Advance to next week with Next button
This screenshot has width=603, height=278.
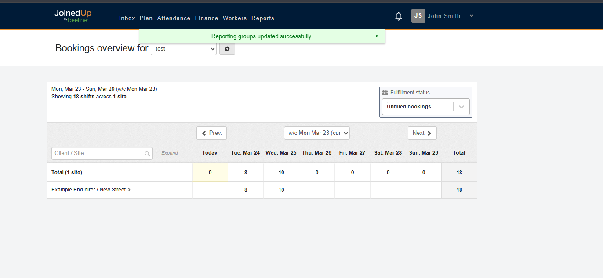(421, 133)
